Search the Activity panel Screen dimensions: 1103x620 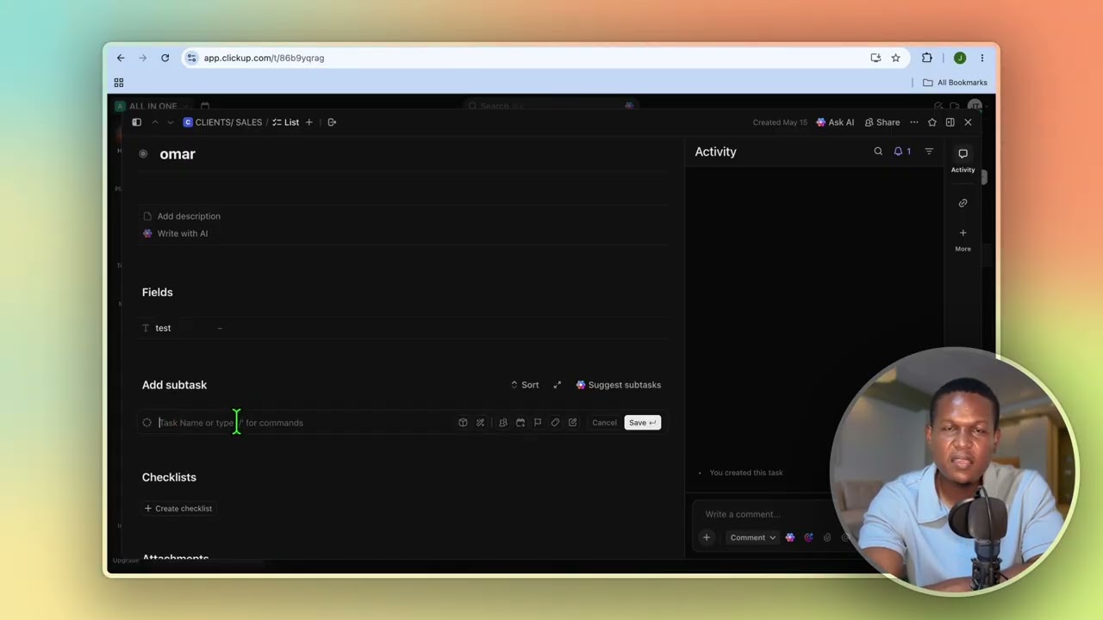878,152
